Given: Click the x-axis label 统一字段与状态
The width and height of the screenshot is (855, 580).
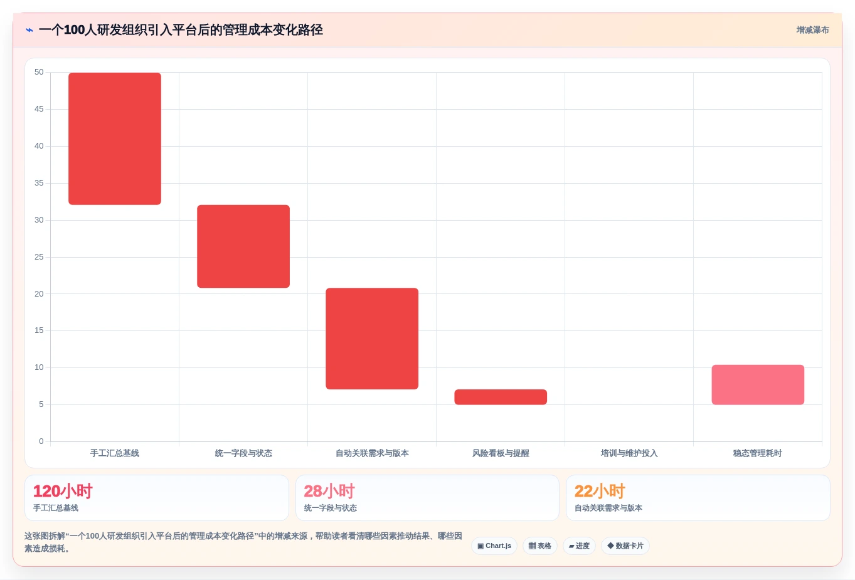Looking at the screenshot, I should (243, 453).
